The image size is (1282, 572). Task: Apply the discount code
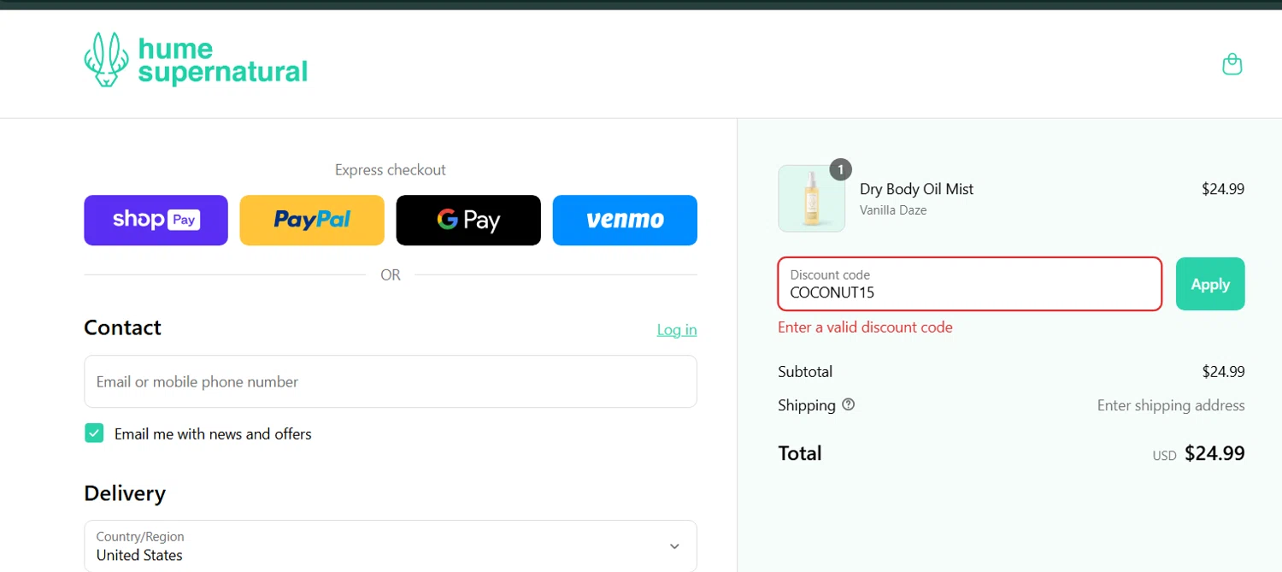pyautogui.click(x=1210, y=284)
